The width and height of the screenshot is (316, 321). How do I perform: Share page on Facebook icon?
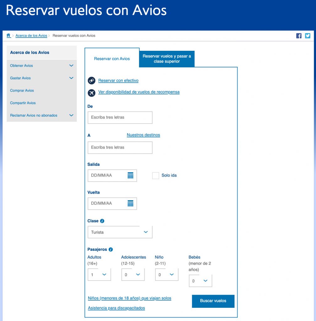pyautogui.click(x=298, y=36)
